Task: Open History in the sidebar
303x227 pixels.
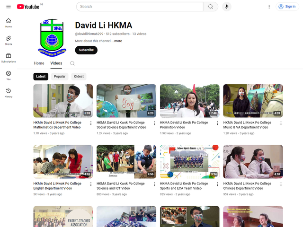Action: point(9,93)
